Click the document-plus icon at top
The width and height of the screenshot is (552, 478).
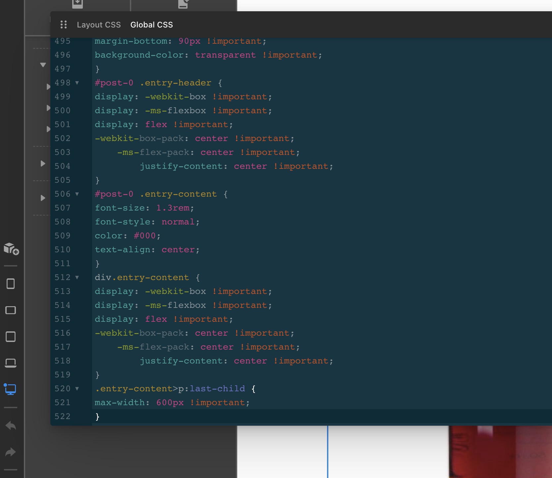(x=183, y=4)
